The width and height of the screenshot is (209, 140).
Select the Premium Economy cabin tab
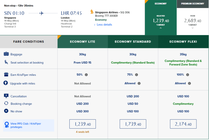(192, 17)
